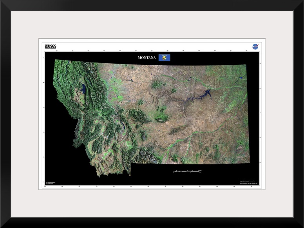Click the Montana state flag

164,58
